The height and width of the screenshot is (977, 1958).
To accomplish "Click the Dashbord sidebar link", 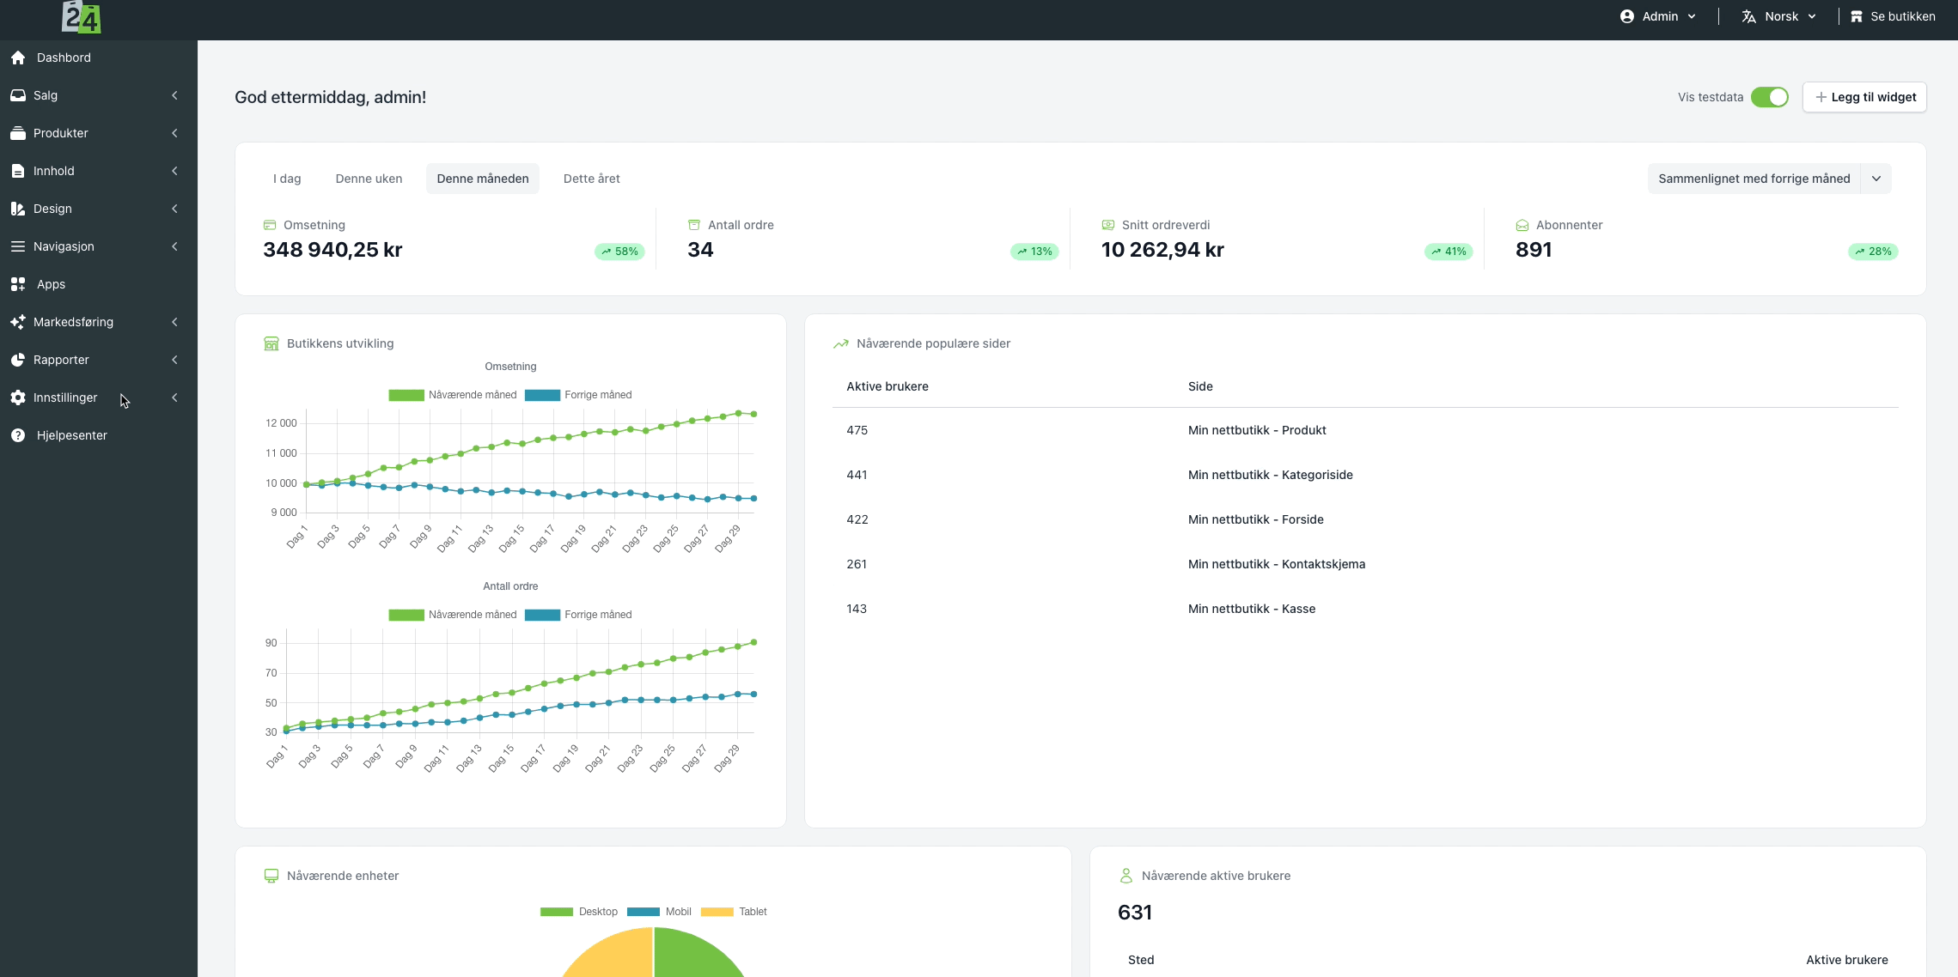I will [x=99, y=58].
